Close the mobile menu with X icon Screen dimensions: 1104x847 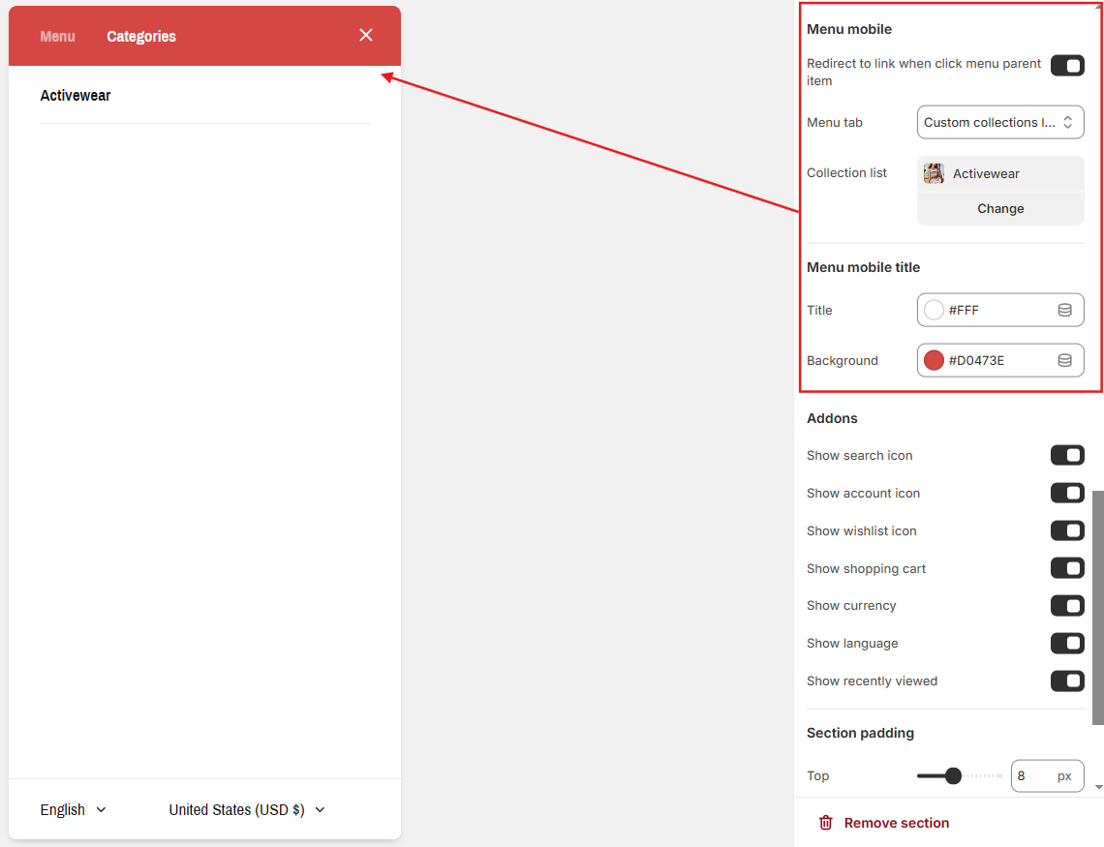(366, 36)
